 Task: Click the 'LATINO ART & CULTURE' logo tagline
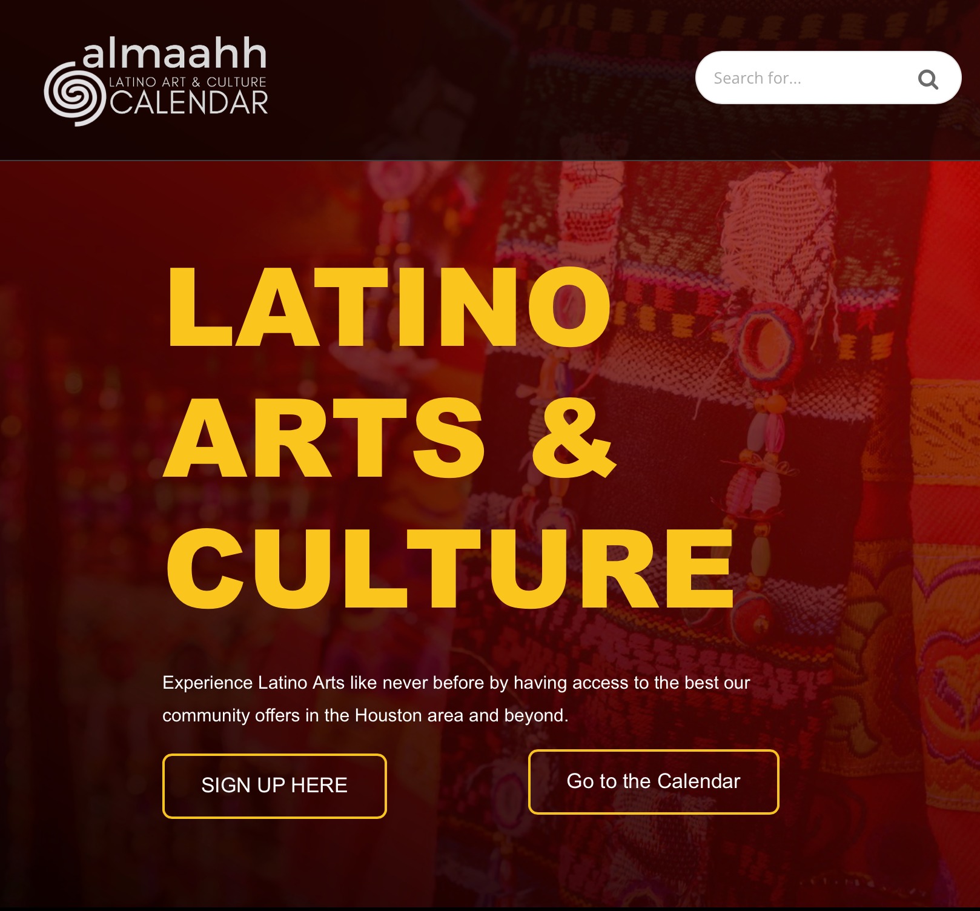click(188, 82)
